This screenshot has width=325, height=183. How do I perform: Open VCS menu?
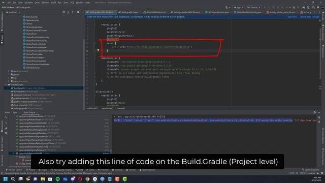tap(72, 3)
